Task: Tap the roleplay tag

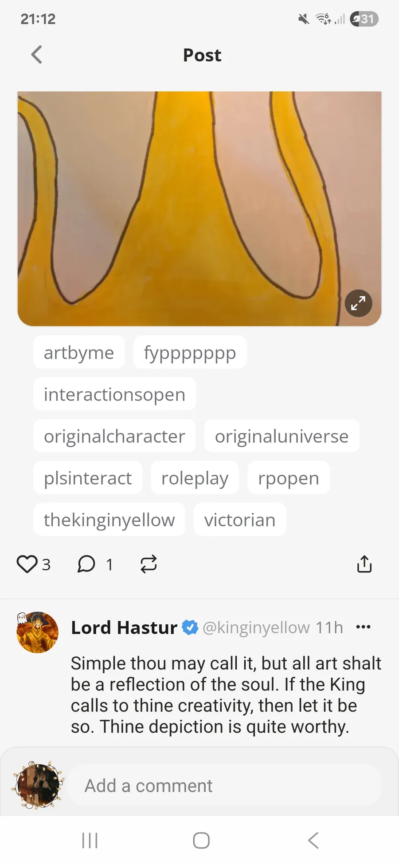Action: [x=195, y=478]
